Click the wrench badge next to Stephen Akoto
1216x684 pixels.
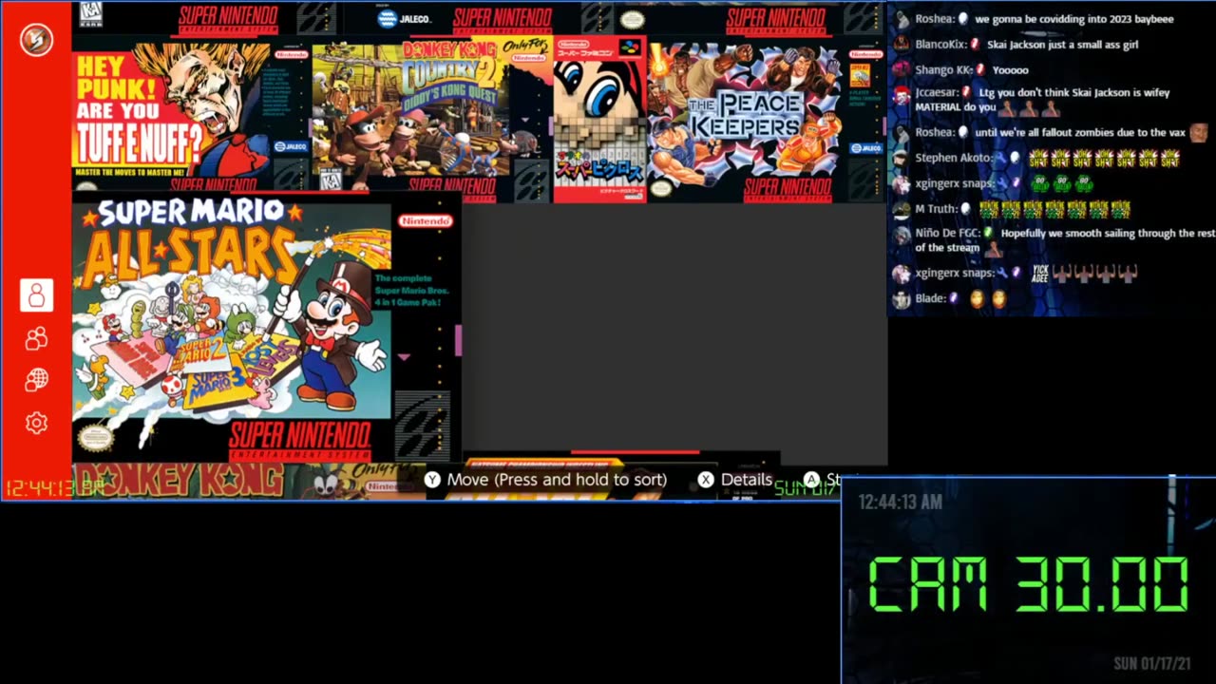click(1000, 159)
